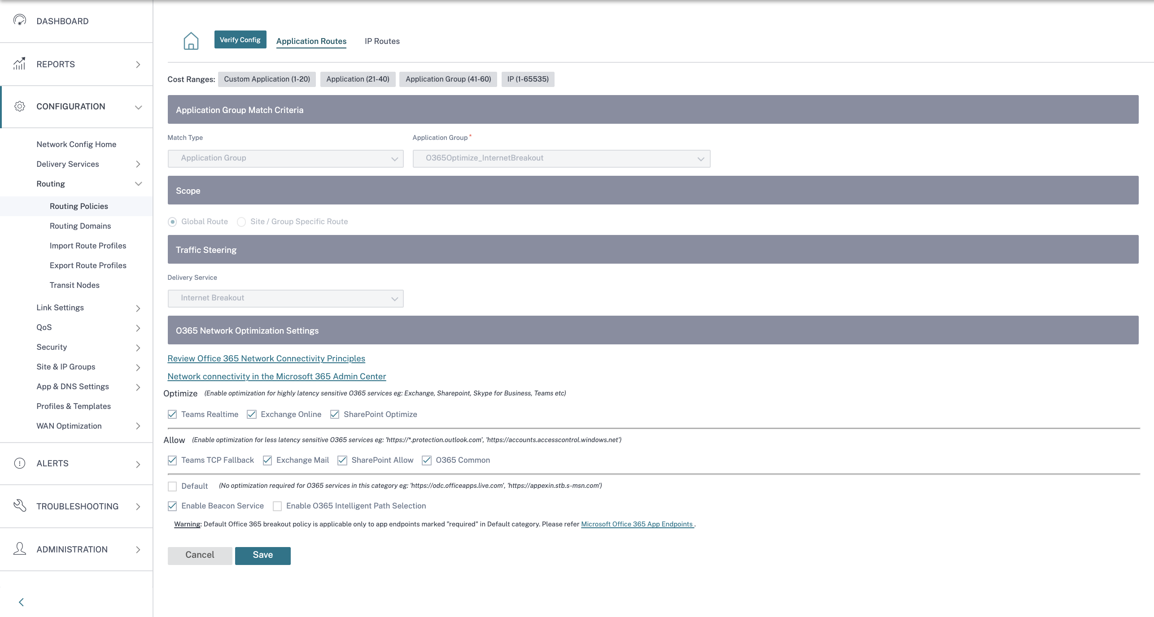Toggle Exchange Mail checkbox
Image resolution: width=1154 pixels, height=617 pixels.
267,460
